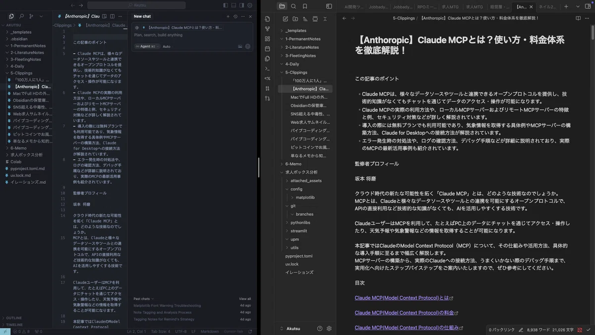Open Obsidian search tab icon

click(294, 6)
